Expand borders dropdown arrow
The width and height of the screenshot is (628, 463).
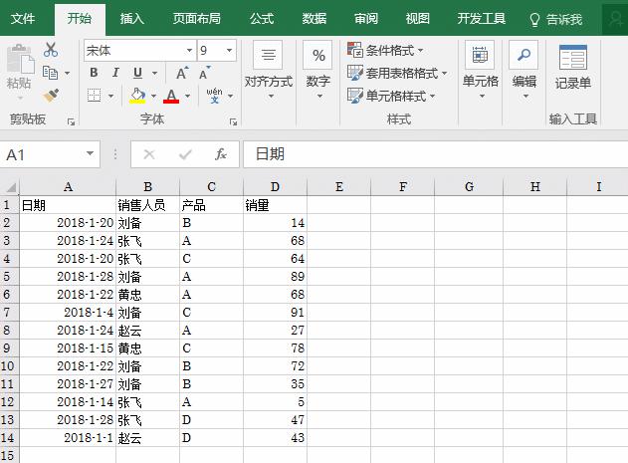coord(110,96)
